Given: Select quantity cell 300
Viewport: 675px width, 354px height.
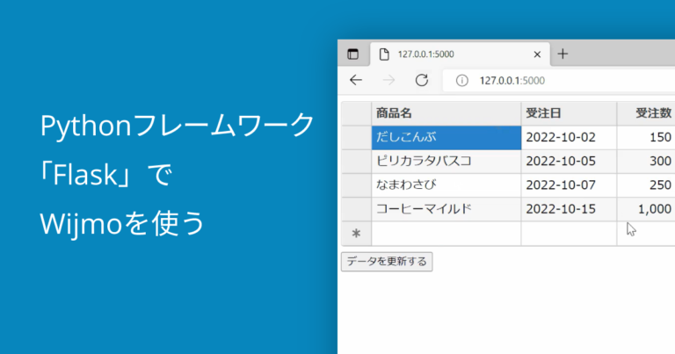Looking at the screenshot, I should 646,162.
